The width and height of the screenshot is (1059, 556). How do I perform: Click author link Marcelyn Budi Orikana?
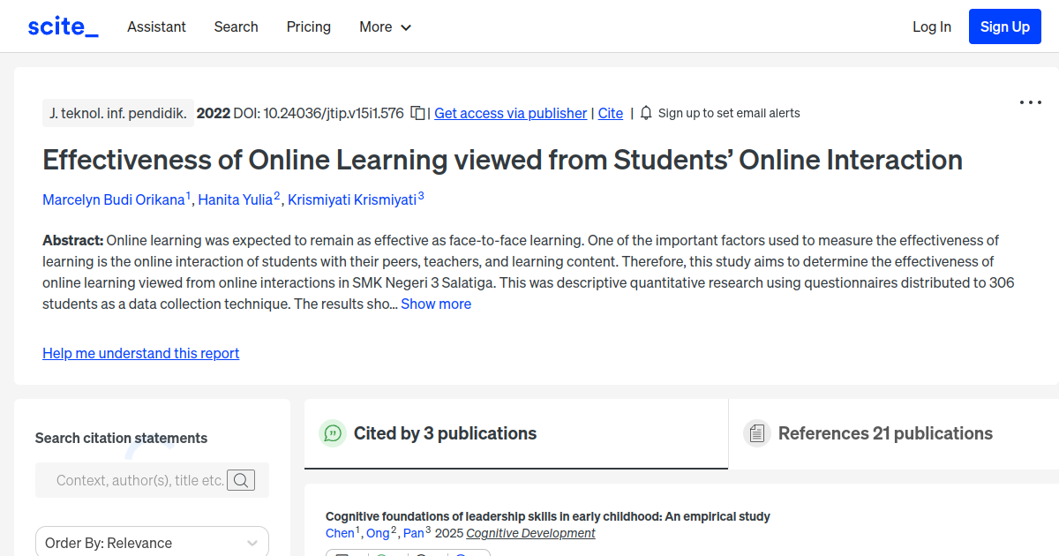(114, 199)
